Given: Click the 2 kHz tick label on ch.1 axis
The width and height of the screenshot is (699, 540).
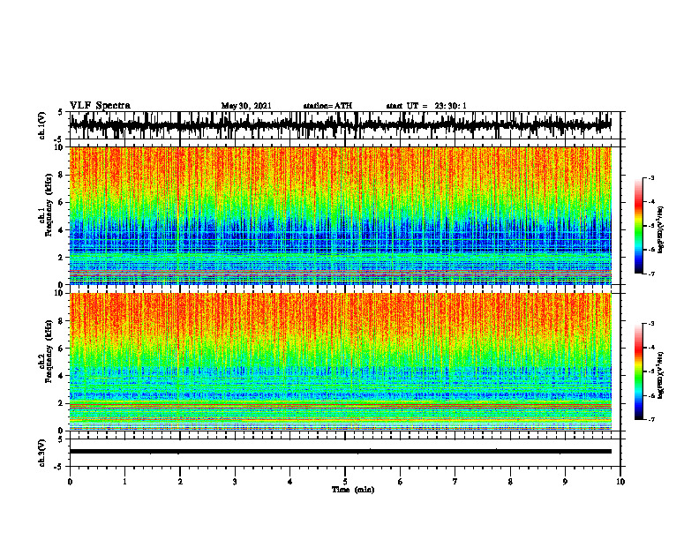Looking at the screenshot, I should (61, 257).
